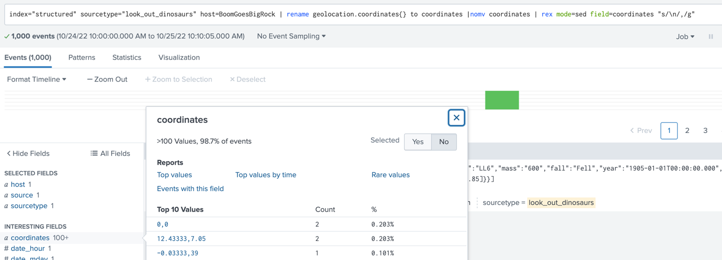Image resolution: width=722 pixels, height=260 pixels.
Task: Pause the search job
Action: [710, 36]
